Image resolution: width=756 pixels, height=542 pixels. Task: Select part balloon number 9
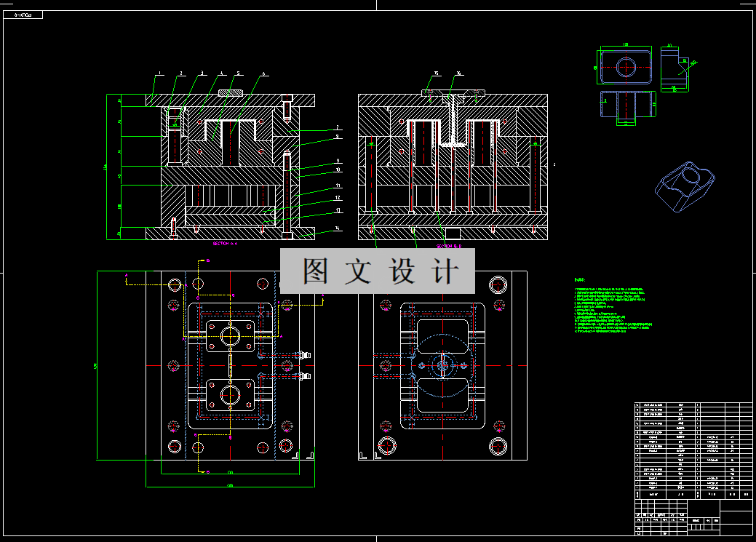(338, 161)
